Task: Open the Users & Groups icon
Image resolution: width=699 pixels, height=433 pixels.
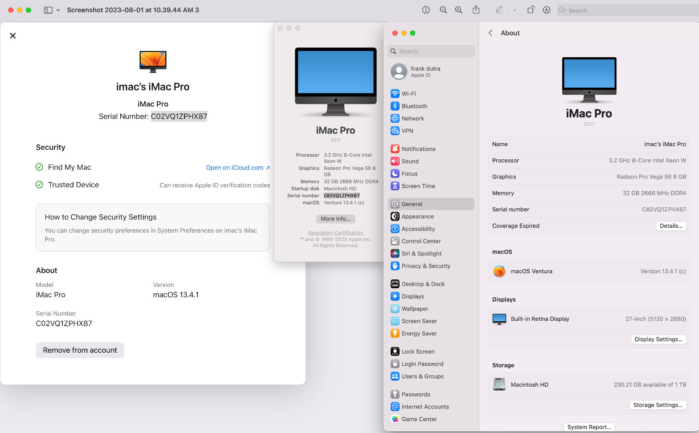Action: click(x=395, y=376)
